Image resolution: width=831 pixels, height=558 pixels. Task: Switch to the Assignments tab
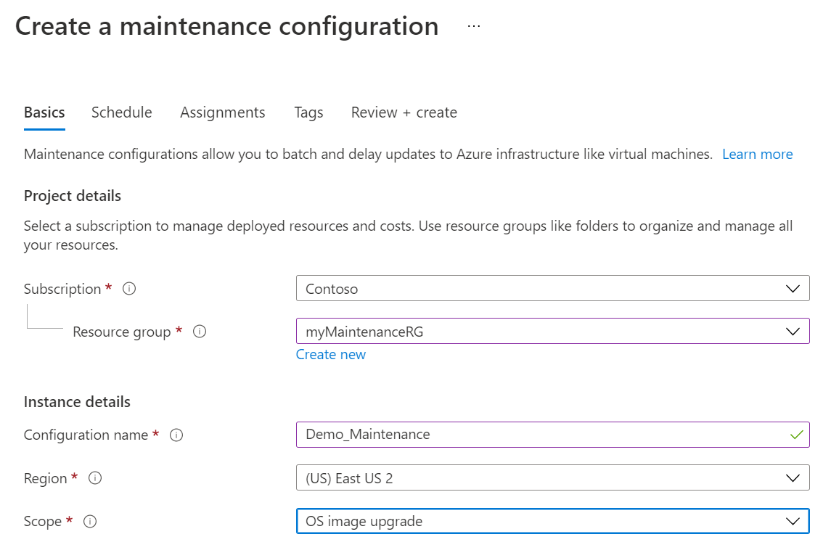coord(222,112)
